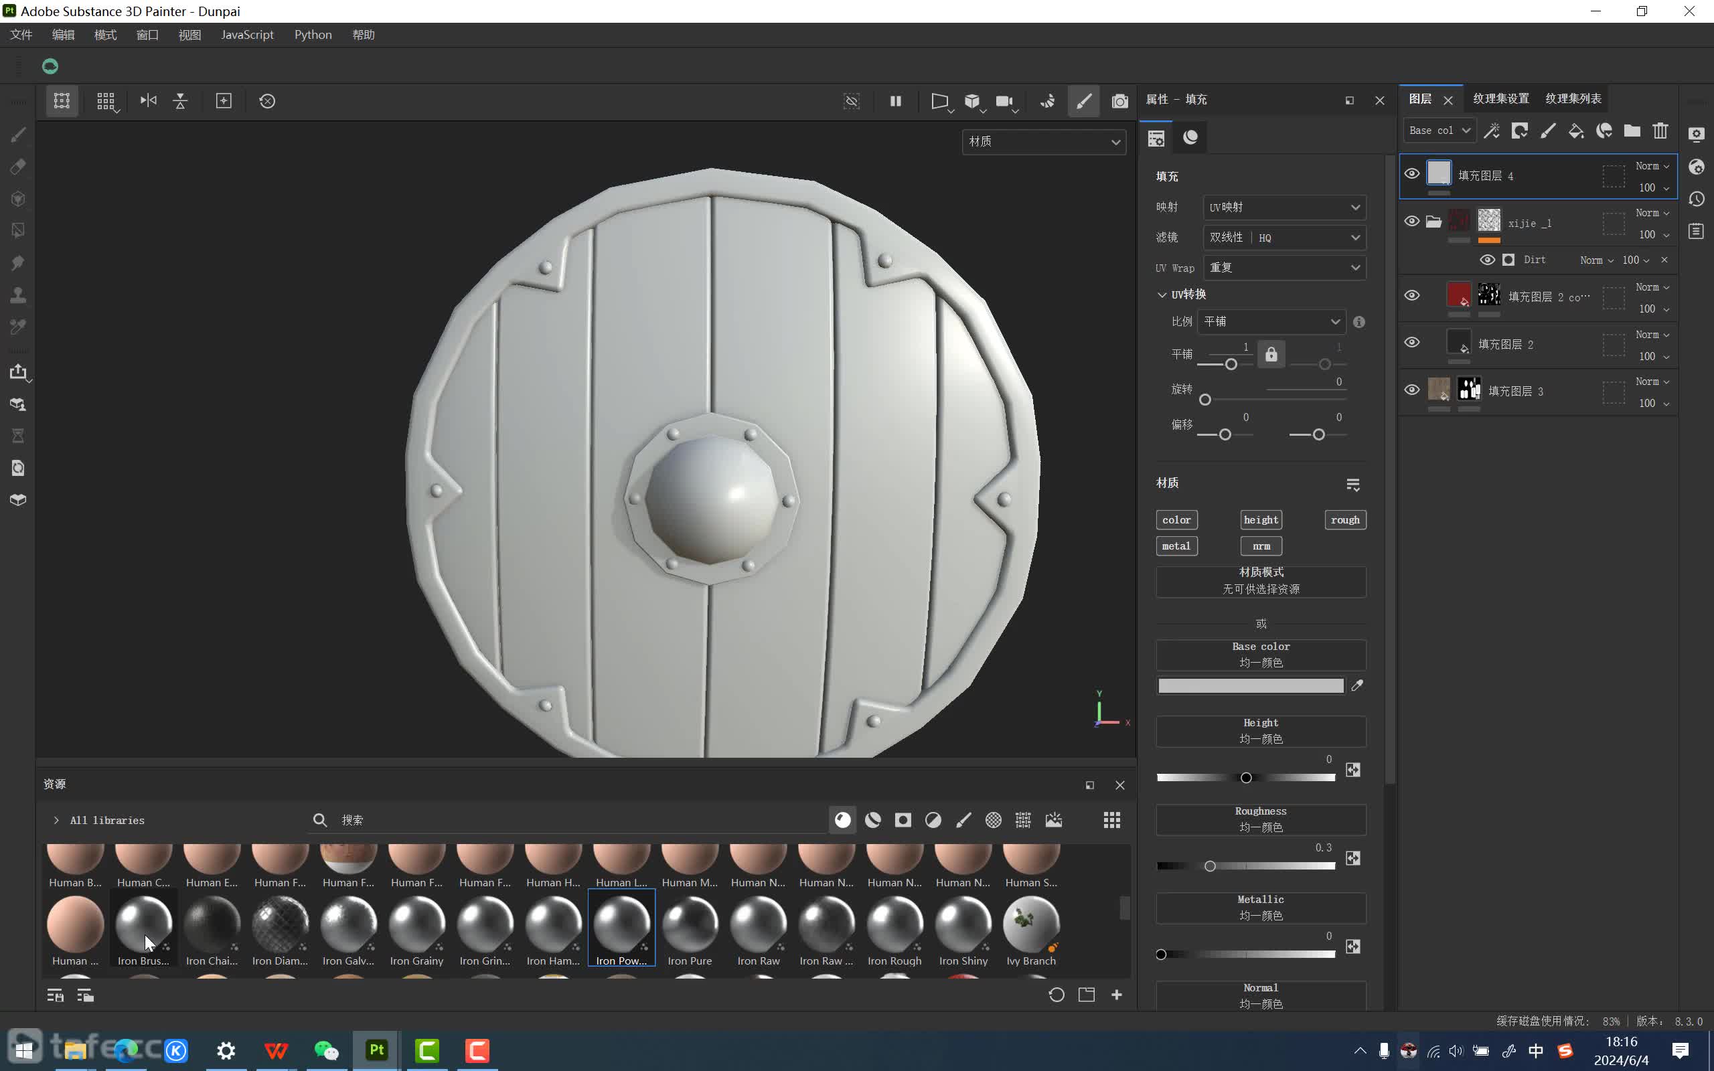Switch asset panel to grid view icon
The height and width of the screenshot is (1071, 1714).
tap(1112, 819)
